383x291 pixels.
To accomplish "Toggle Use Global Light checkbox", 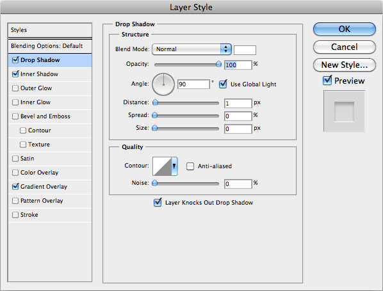I will click(223, 84).
